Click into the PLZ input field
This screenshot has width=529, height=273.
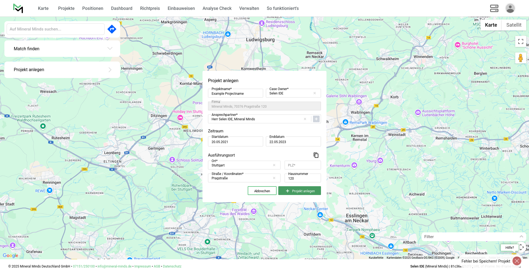click(x=303, y=165)
